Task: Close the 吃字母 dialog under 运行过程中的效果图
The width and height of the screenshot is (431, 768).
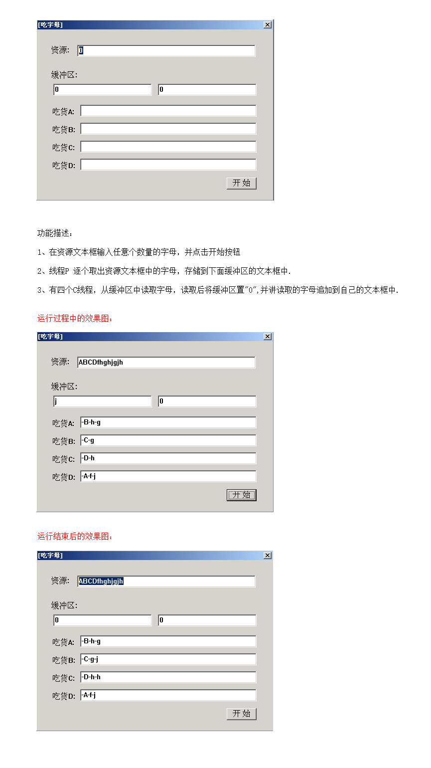Action: click(268, 337)
